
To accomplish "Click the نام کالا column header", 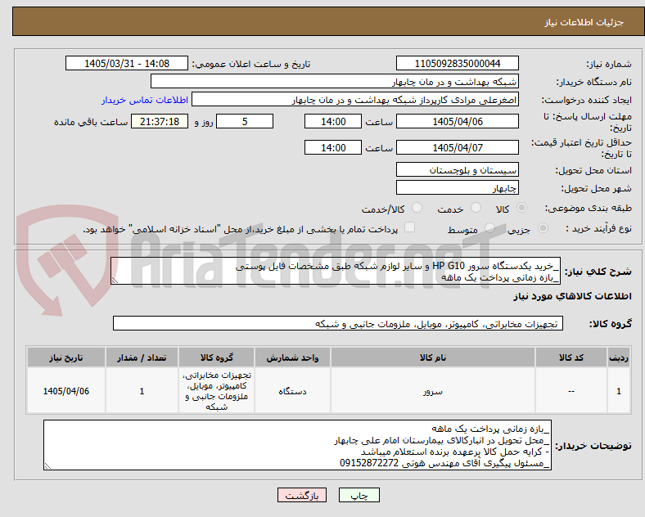I will (433, 357).
